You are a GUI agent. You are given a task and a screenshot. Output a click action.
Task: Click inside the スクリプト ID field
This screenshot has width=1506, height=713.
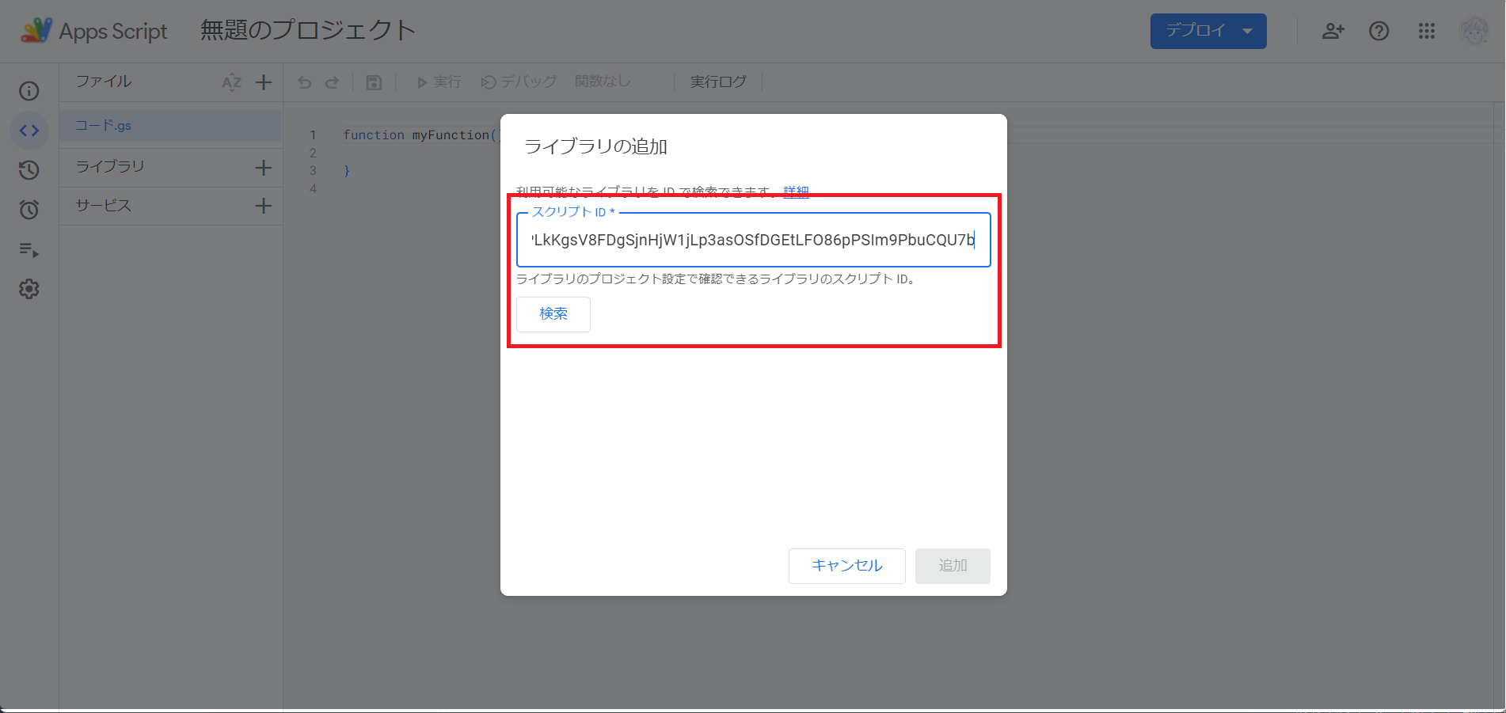click(x=752, y=240)
